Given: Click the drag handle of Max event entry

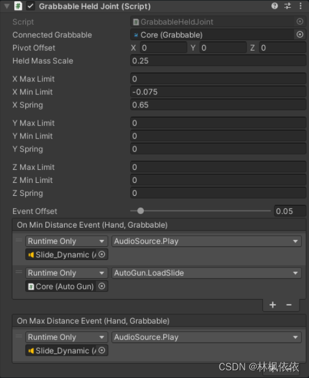Looking at the screenshot, I should tap(19, 336).
